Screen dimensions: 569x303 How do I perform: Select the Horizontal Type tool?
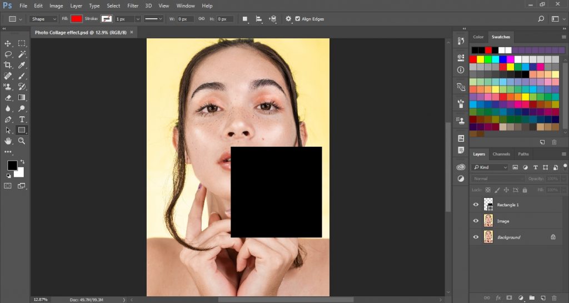tap(22, 120)
